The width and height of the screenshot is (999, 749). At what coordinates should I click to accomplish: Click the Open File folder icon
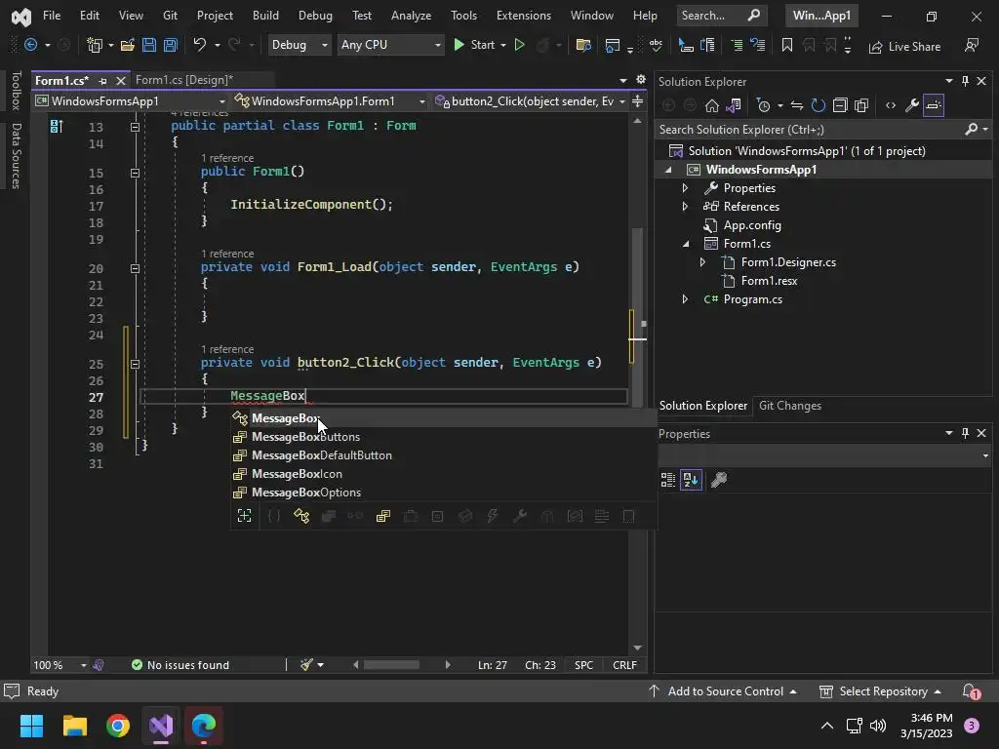coord(128,45)
